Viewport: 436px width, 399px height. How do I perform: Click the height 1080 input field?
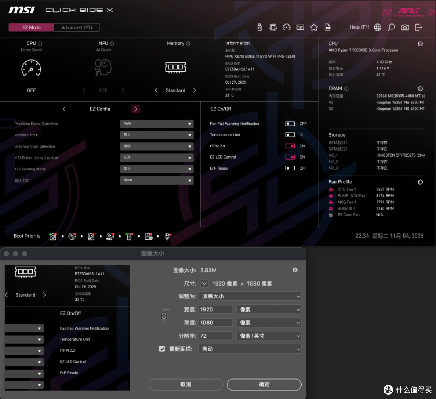pos(216,323)
